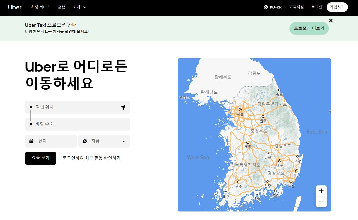Click the 부산 marker on the map
This screenshot has width=358, height=220.
291,181
